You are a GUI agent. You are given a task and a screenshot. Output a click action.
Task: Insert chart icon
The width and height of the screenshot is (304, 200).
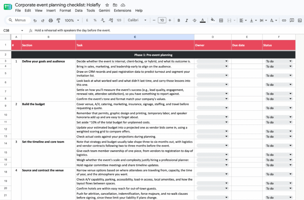coord(300,20)
